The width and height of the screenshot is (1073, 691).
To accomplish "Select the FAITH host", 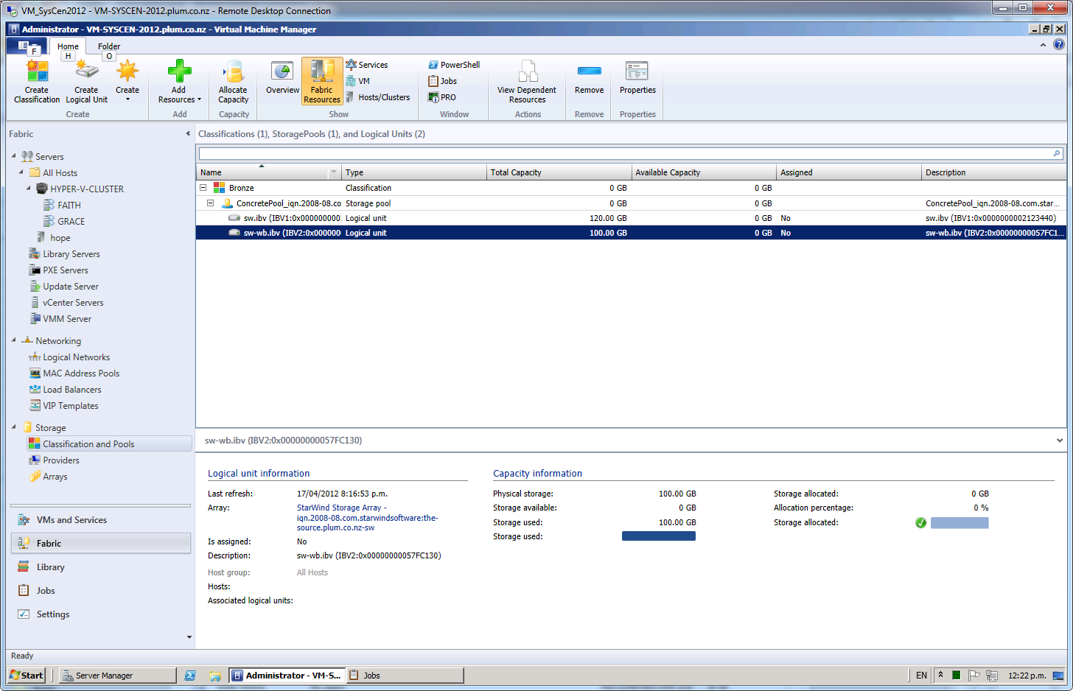I will [69, 205].
